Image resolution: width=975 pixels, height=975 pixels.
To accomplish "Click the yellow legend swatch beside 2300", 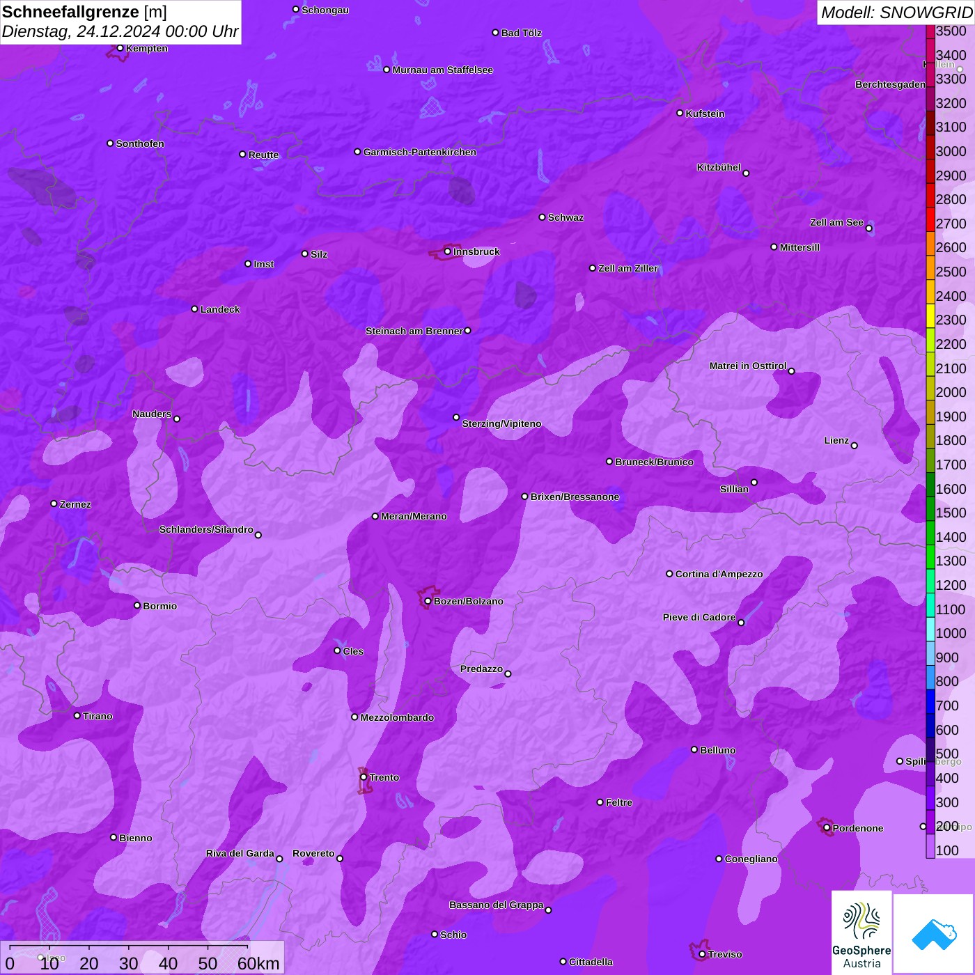I will [930, 315].
